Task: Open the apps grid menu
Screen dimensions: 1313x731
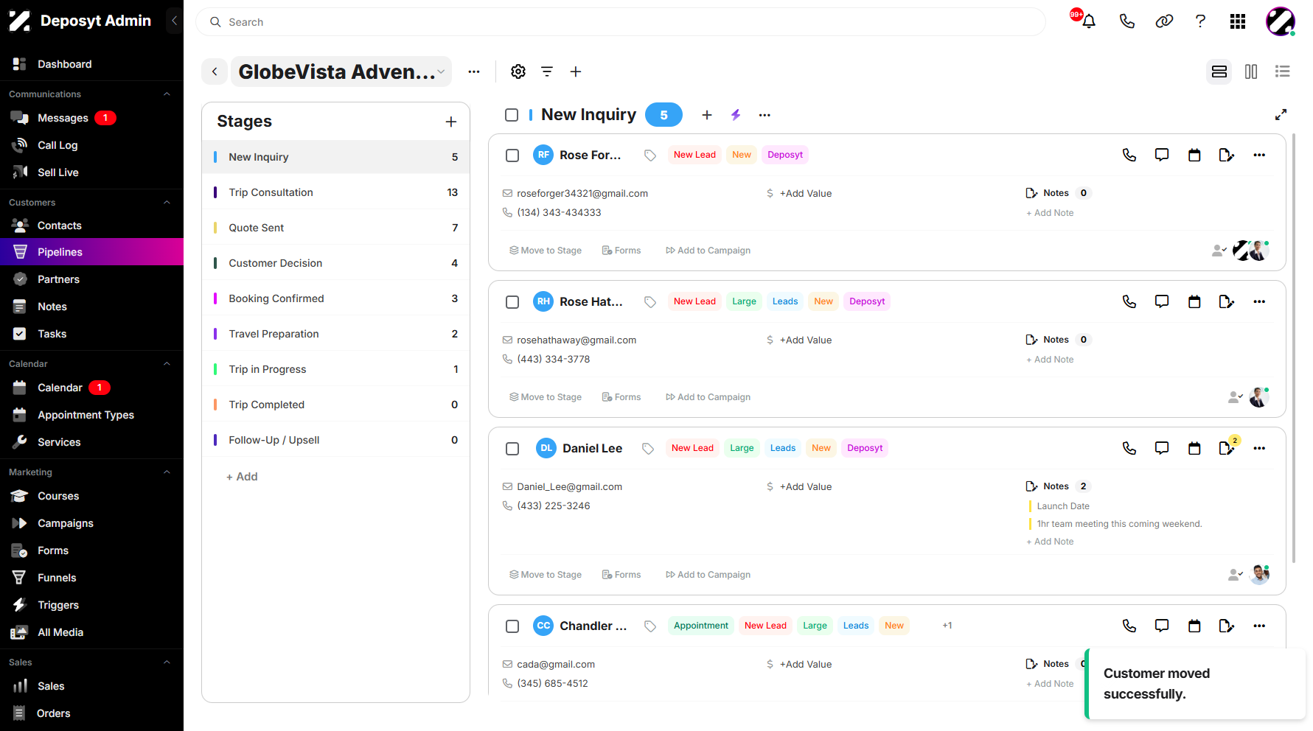Action: click(x=1238, y=21)
